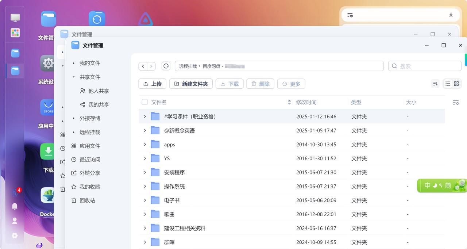This screenshot has width=467, height=249.
Task: Select the 歌曲 folder icon
Action: (x=155, y=214)
